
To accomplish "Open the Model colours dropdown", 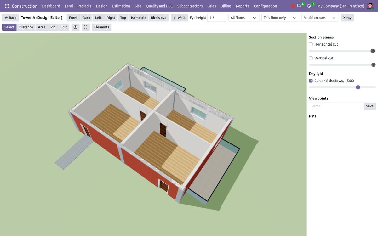I will (x=320, y=18).
